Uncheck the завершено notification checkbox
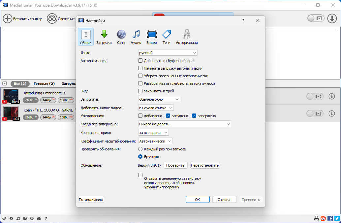 point(194,116)
